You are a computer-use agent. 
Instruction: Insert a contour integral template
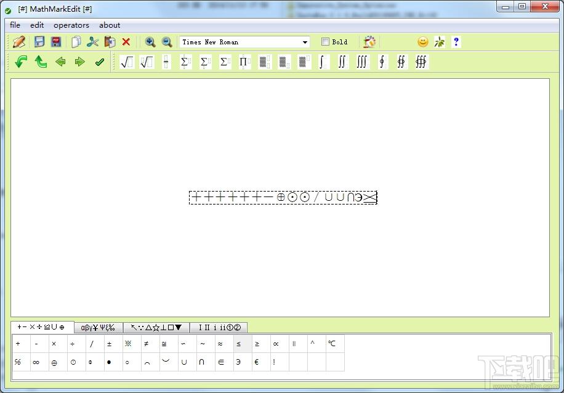[382, 62]
